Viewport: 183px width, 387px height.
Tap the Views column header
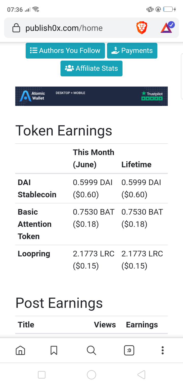pyautogui.click(x=105, y=325)
